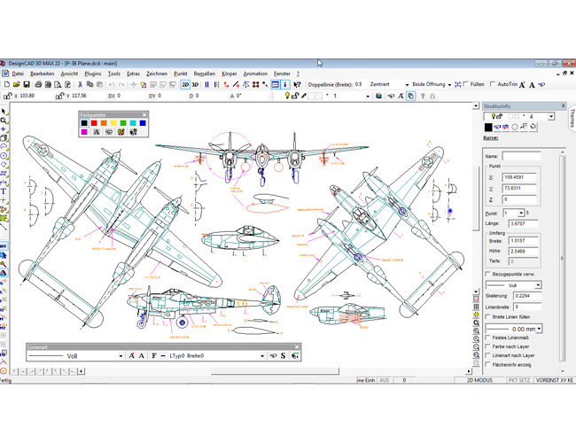Pick the green color swatch in Farbpalette
Image resolution: width=576 pixels, height=443 pixels.
(x=123, y=123)
